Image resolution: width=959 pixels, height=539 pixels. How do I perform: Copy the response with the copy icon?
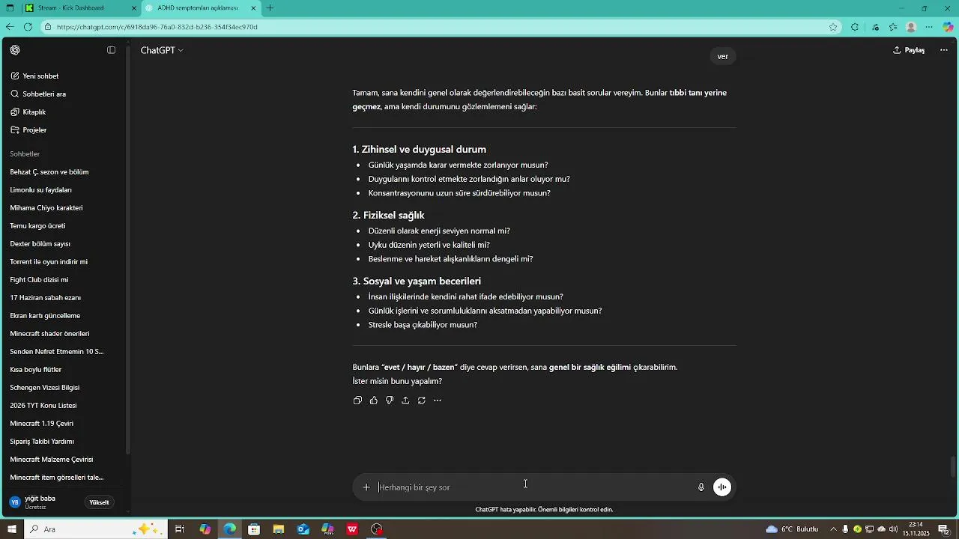click(x=357, y=401)
